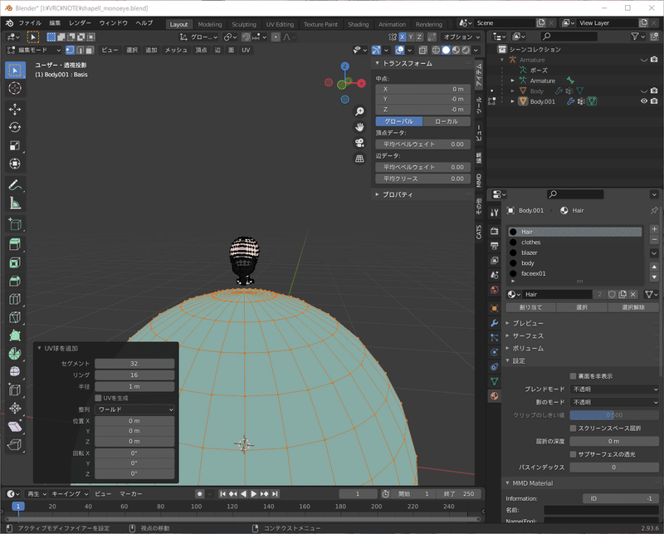The height and width of the screenshot is (534, 664).
Task: Select the clothes material slot
Action: (x=574, y=243)
